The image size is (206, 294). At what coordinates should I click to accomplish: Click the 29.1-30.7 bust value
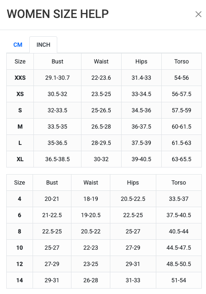(57, 78)
